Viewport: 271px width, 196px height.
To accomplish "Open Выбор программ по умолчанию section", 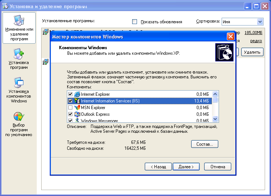I will (x=19, y=124).
